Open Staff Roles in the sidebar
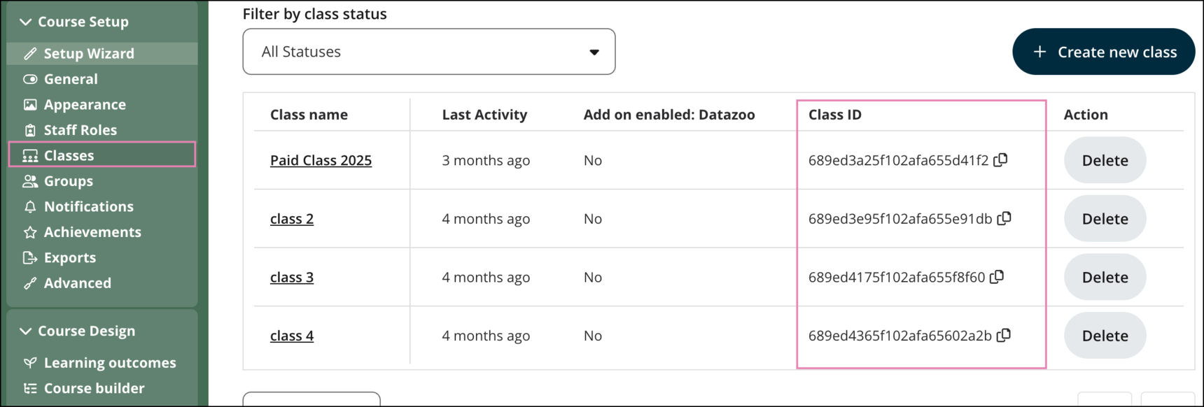 80,130
